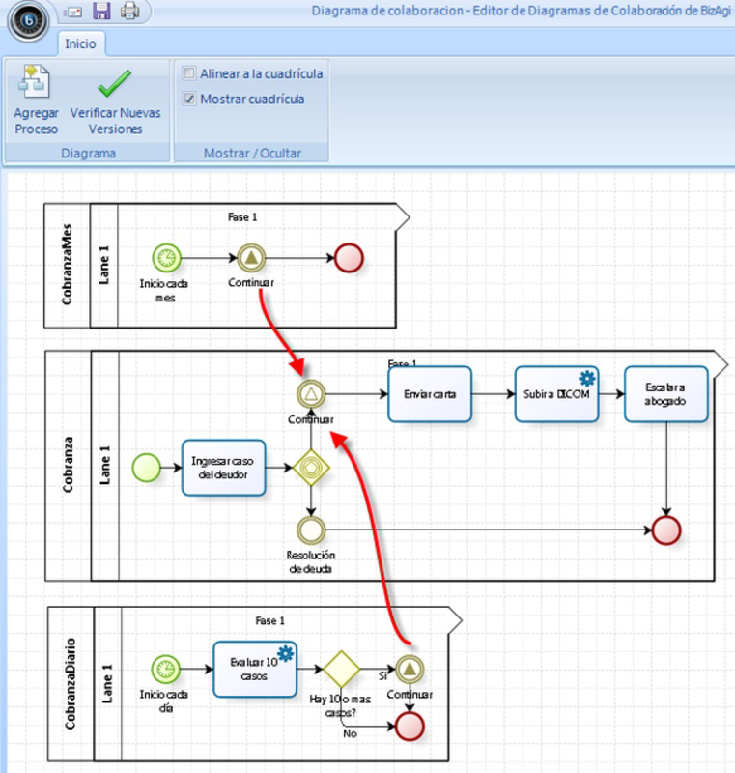Image resolution: width=735 pixels, height=773 pixels.
Task: Click the No label on gateway branch
Action: [350, 733]
